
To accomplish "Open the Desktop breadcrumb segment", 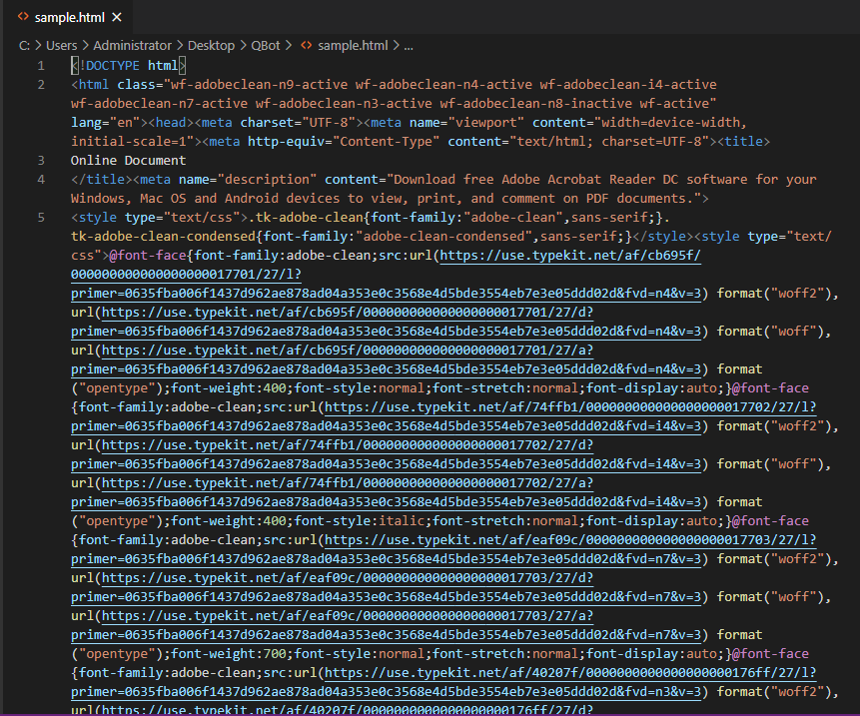I will click(x=211, y=46).
